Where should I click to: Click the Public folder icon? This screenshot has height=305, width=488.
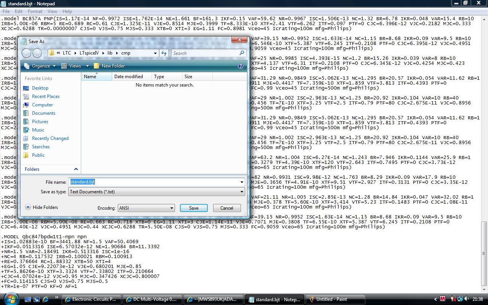(26, 155)
